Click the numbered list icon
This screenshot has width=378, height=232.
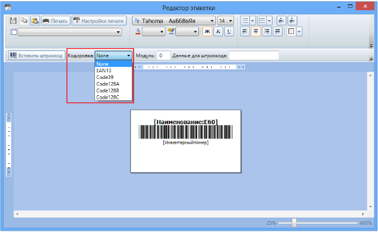(262, 20)
